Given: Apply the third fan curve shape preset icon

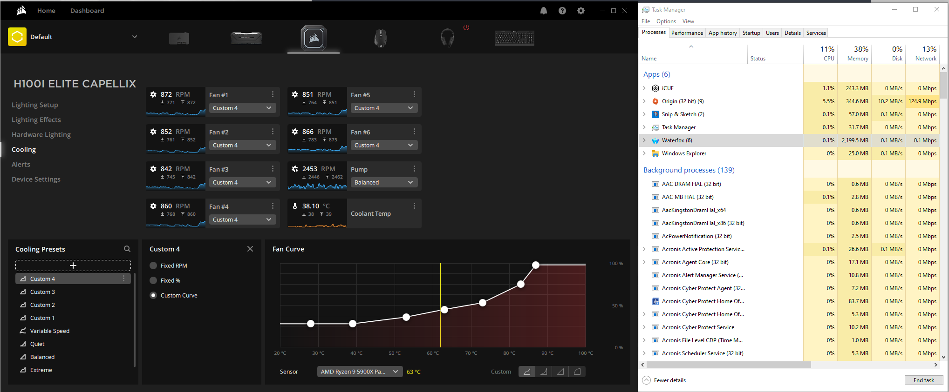Looking at the screenshot, I should [560, 372].
